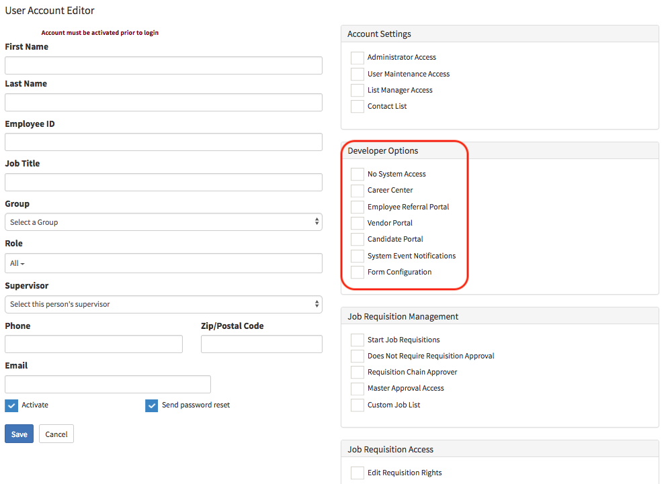Enable Master Approval Access
The width and height of the screenshot is (670, 484).
click(357, 388)
